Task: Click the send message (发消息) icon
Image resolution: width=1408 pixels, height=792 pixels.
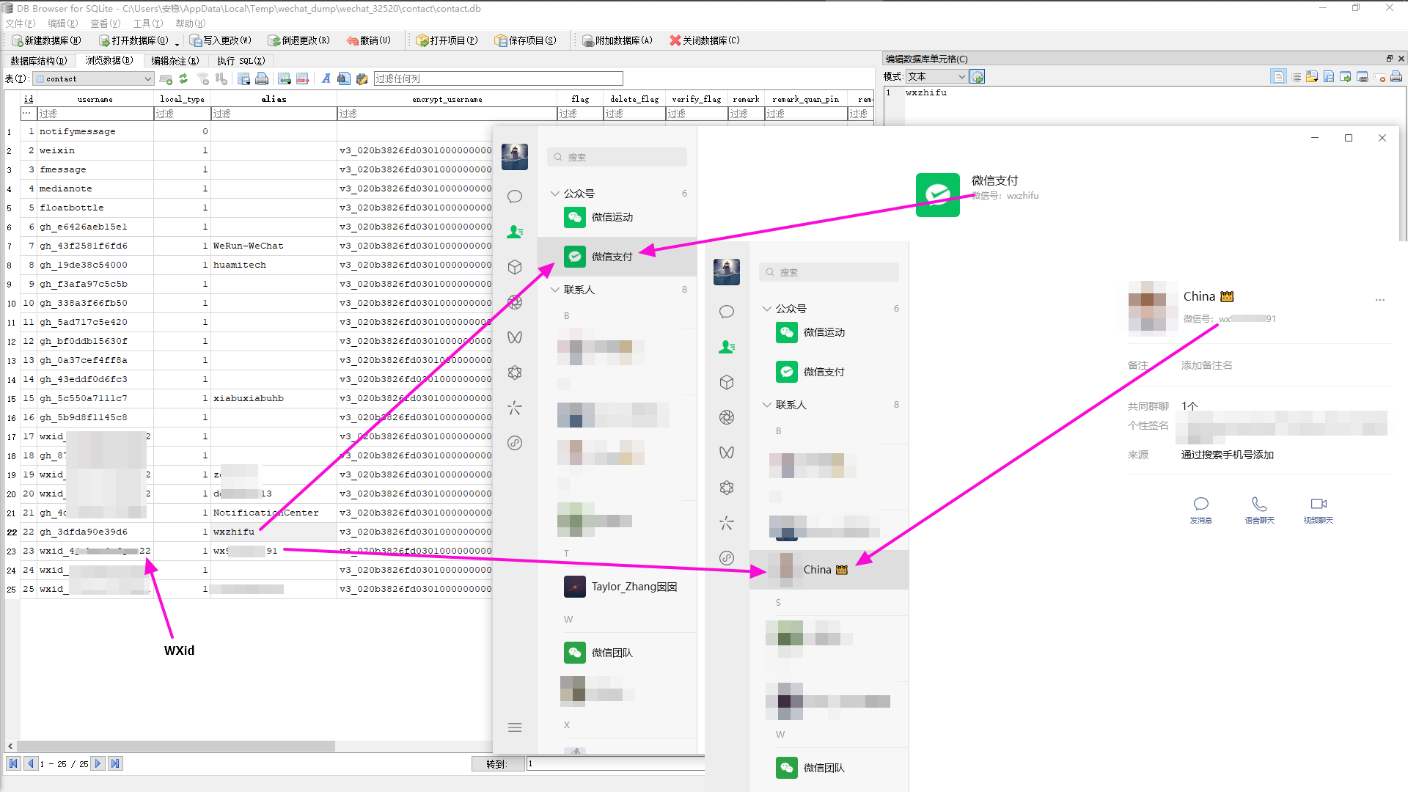Action: coord(1200,510)
